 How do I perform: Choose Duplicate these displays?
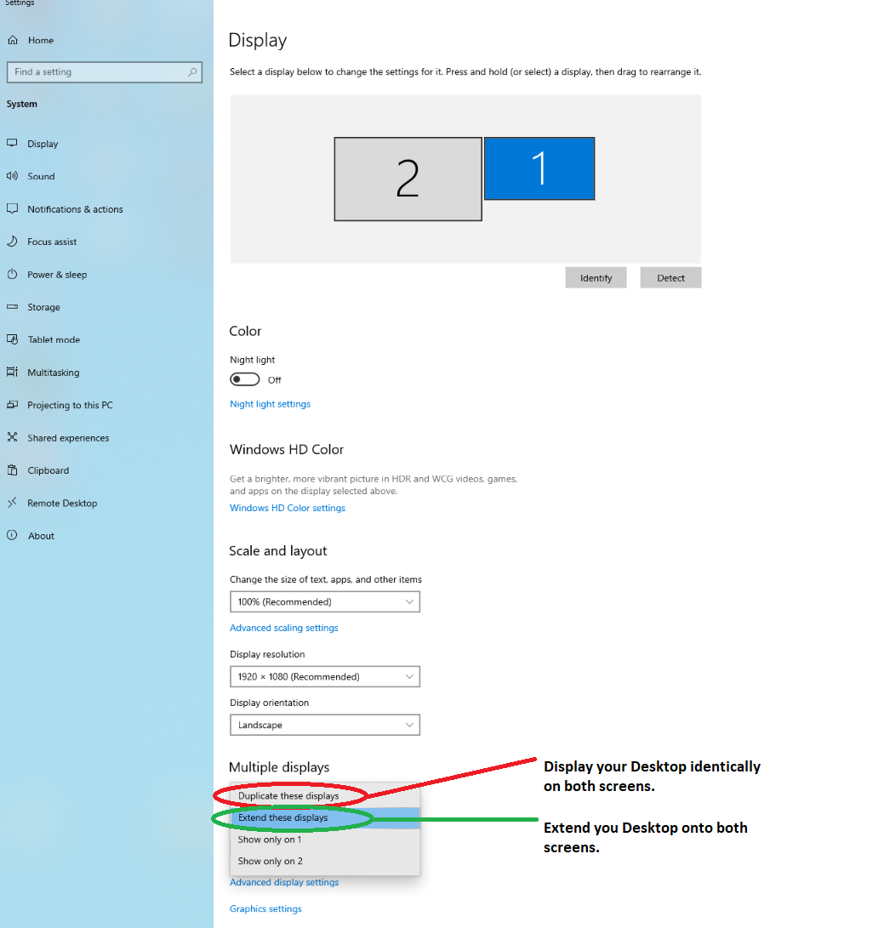coord(288,795)
